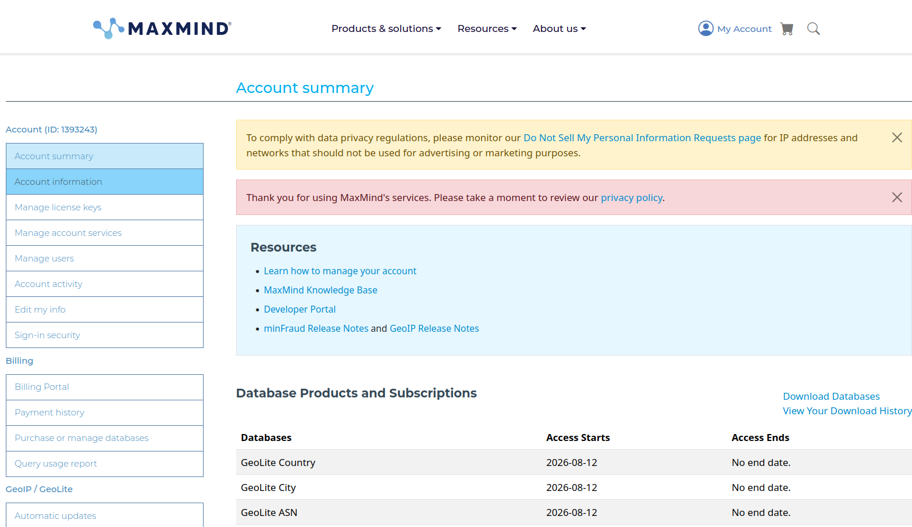The image size is (912, 527).
Task: Dismiss the pink privacy policy notice
Action: (897, 198)
